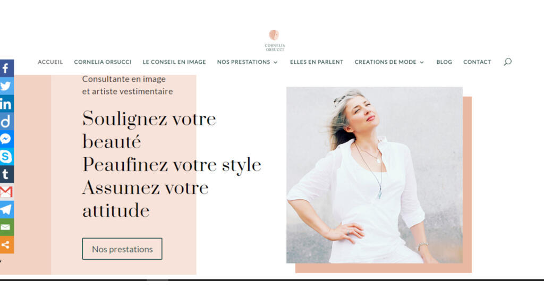Open the orange more-sharing-options icon
This screenshot has width=544, height=306.
(x=6, y=245)
